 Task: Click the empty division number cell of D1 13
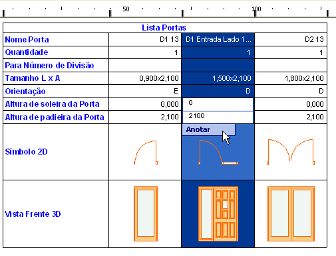(145, 66)
